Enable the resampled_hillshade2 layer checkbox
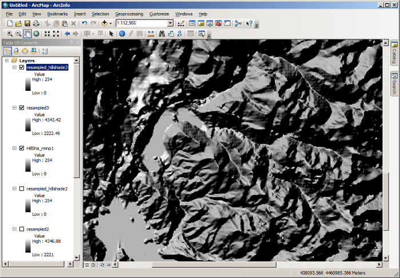400x278 pixels. (22, 188)
